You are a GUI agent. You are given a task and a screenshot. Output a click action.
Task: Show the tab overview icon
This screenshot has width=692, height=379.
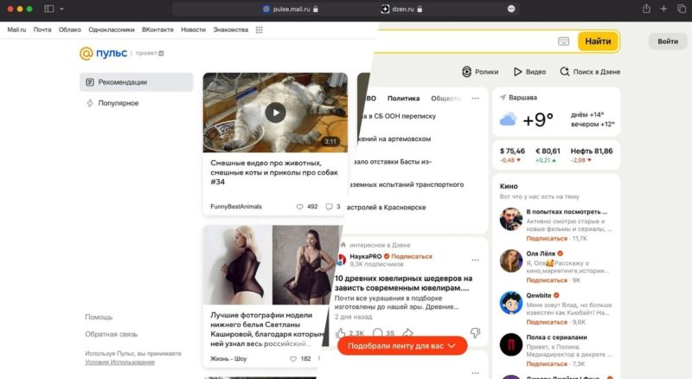pyautogui.click(x=682, y=9)
